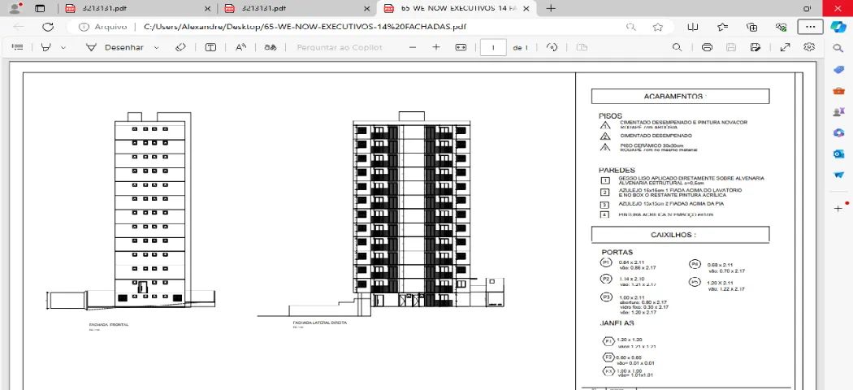Open the sidebar Shopping tag

[838, 70]
